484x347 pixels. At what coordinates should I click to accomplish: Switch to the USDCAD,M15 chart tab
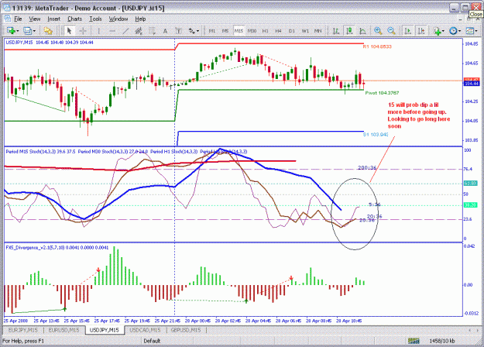point(145,330)
